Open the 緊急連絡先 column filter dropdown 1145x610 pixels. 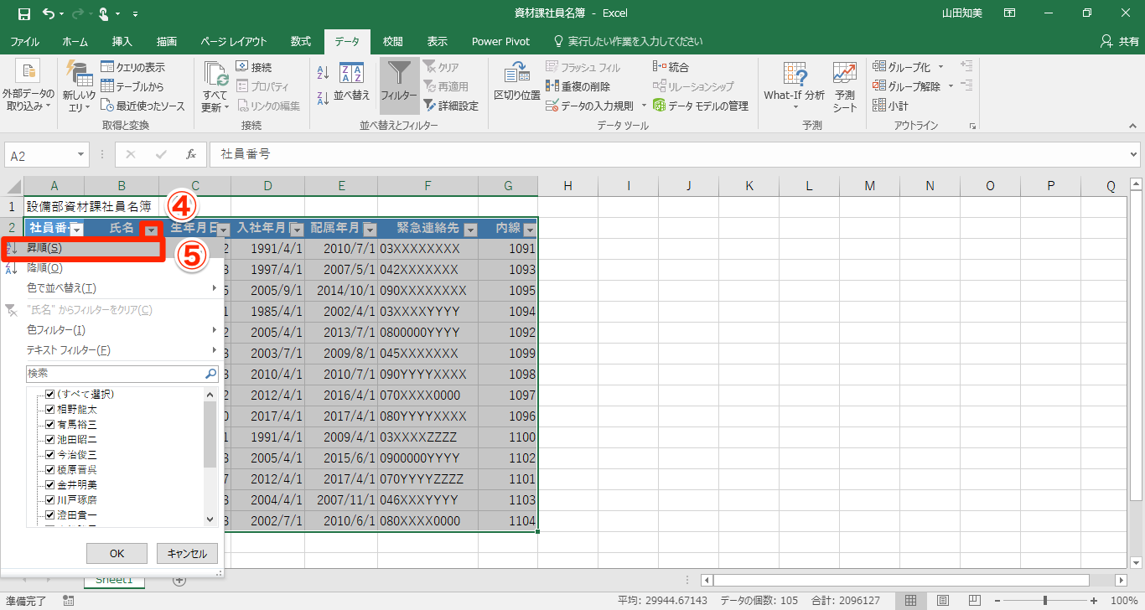pyautogui.click(x=470, y=230)
